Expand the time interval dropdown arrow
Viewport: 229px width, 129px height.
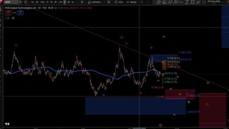click(76, 2)
